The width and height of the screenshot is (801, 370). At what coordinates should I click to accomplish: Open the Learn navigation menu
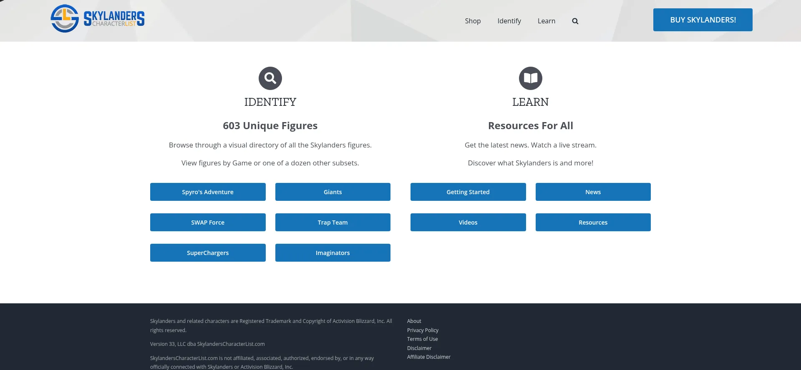point(547,21)
